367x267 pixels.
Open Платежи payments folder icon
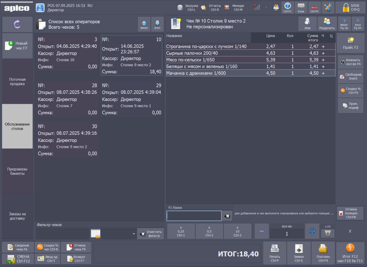(x=323, y=253)
